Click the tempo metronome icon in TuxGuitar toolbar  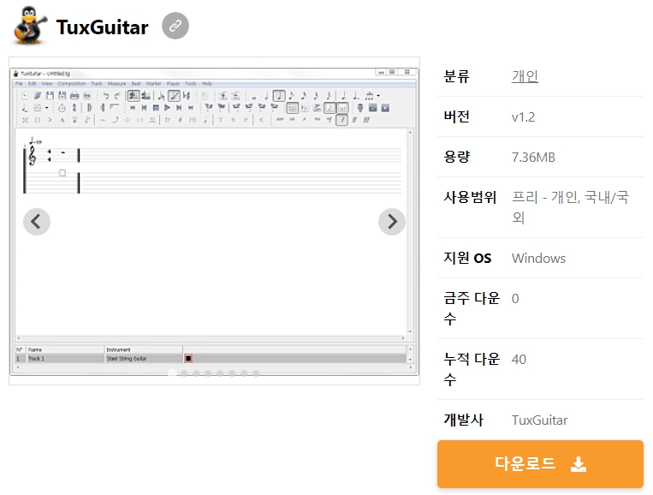coord(62,108)
